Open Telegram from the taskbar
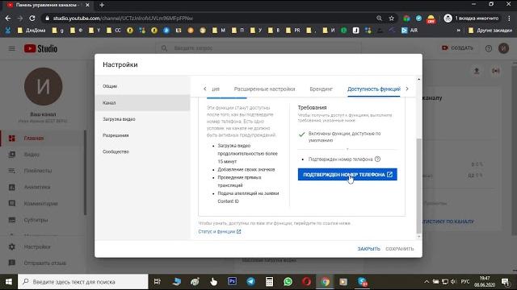 [251, 282]
